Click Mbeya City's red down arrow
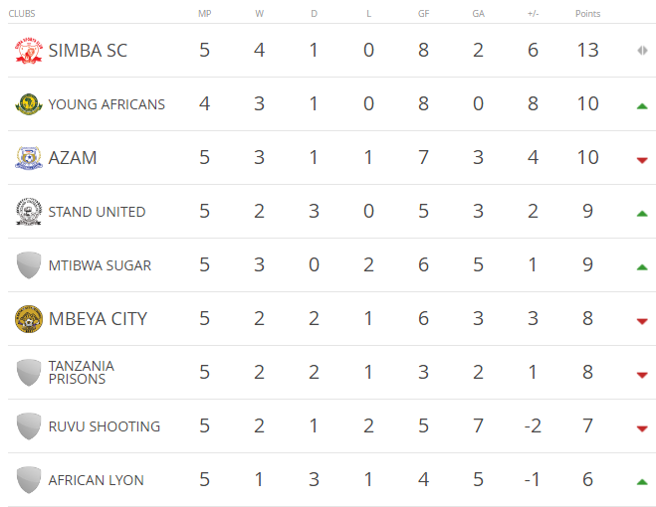This screenshot has width=656, height=507. [x=642, y=321]
